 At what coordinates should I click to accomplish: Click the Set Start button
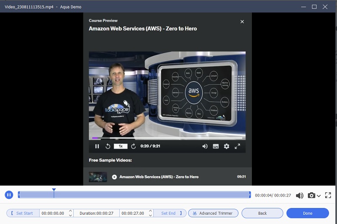(23, 213)
